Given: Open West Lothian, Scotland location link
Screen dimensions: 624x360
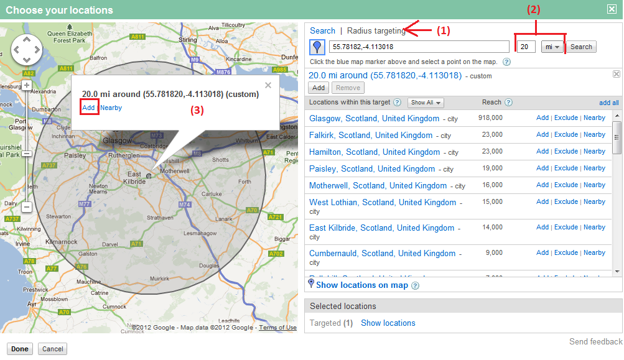Looking at the screenshot, I should [x=383, y=202].
